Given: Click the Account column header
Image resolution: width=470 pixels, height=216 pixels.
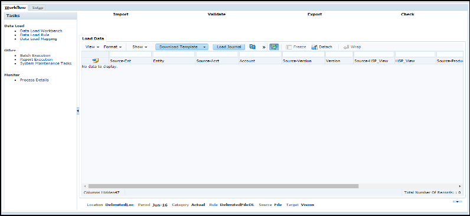Looking at the screenshot, I should pyautogui.click(x=260, y=61).
